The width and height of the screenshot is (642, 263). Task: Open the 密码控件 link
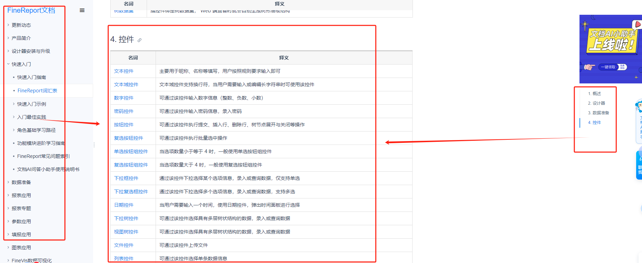coord(124,111)
